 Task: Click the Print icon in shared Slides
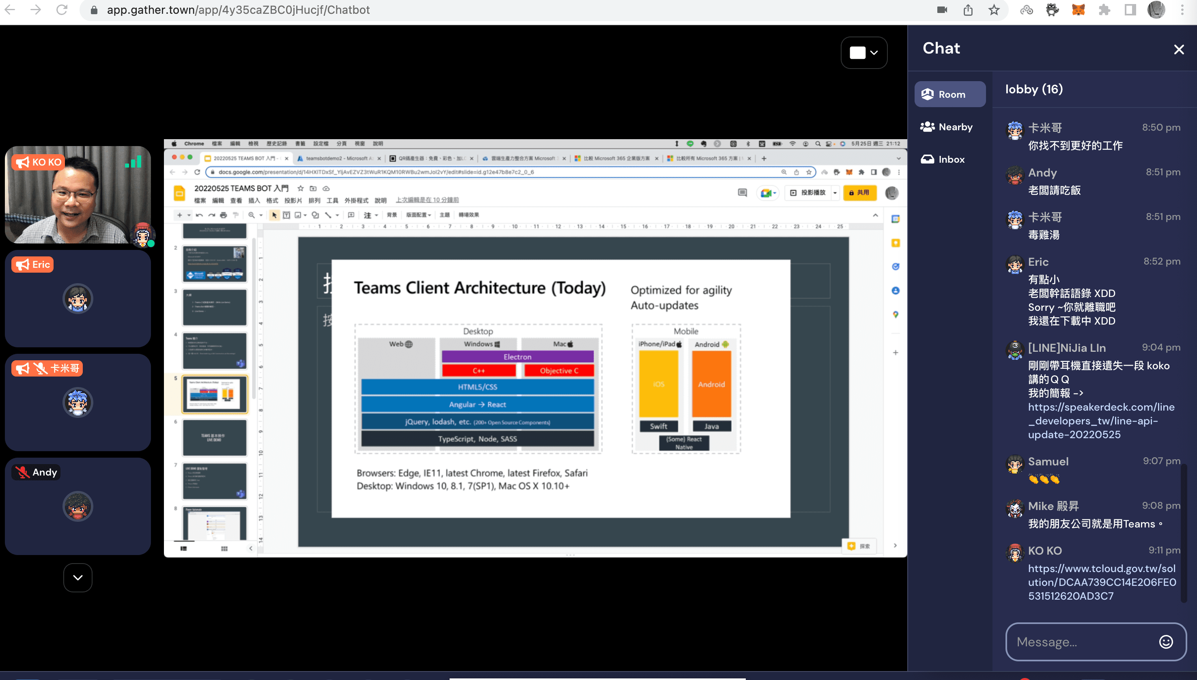click(x=224, y=215)
